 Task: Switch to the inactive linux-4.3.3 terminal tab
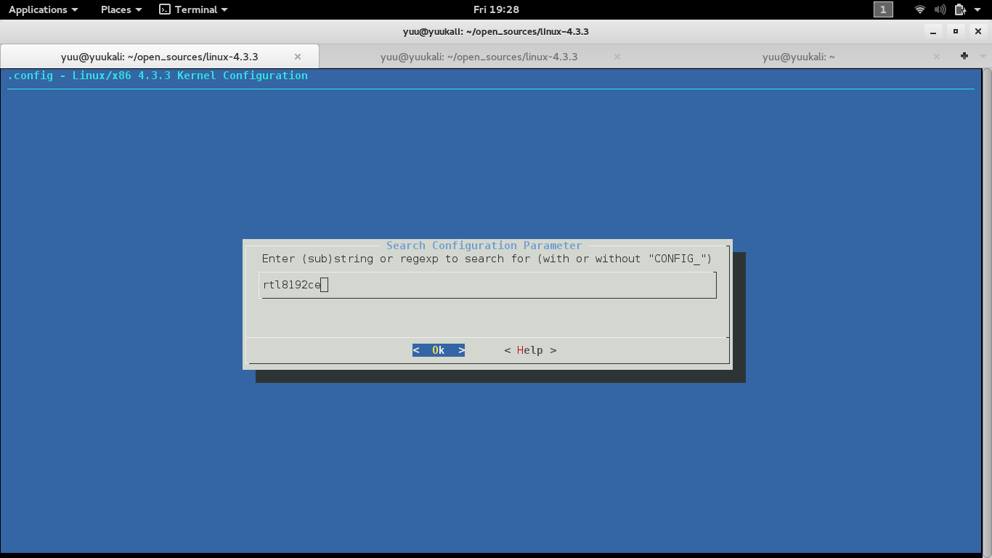coord(479,57)
